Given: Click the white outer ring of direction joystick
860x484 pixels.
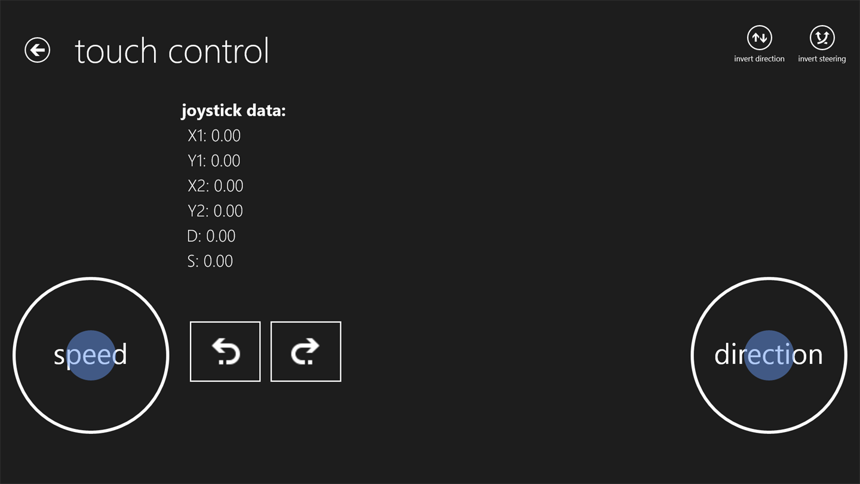Looking at the screenshot, I should coord(769,279).
